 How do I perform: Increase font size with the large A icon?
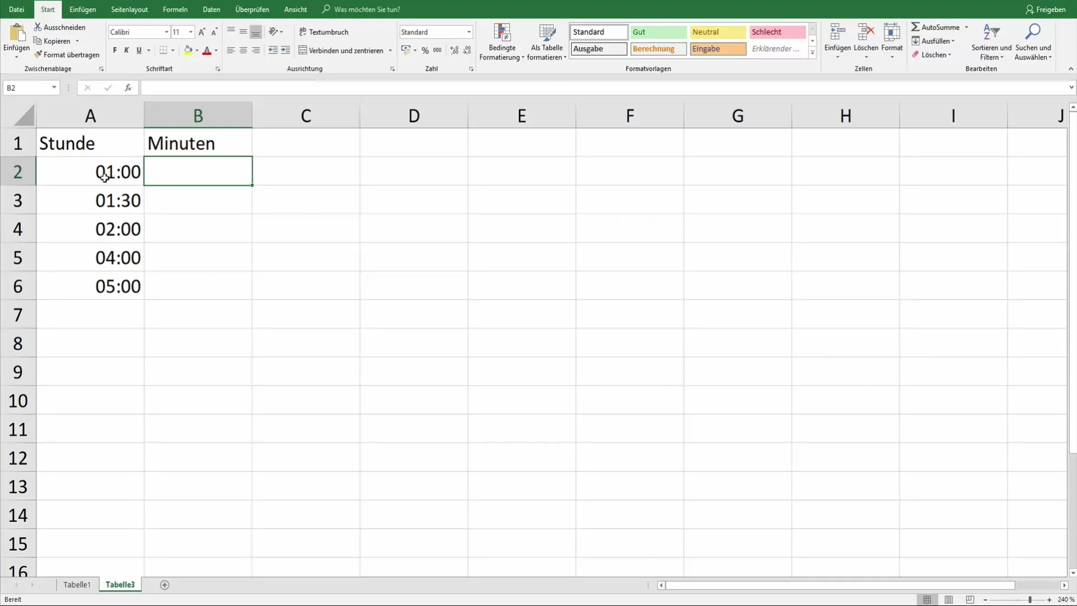coord(202,32)
